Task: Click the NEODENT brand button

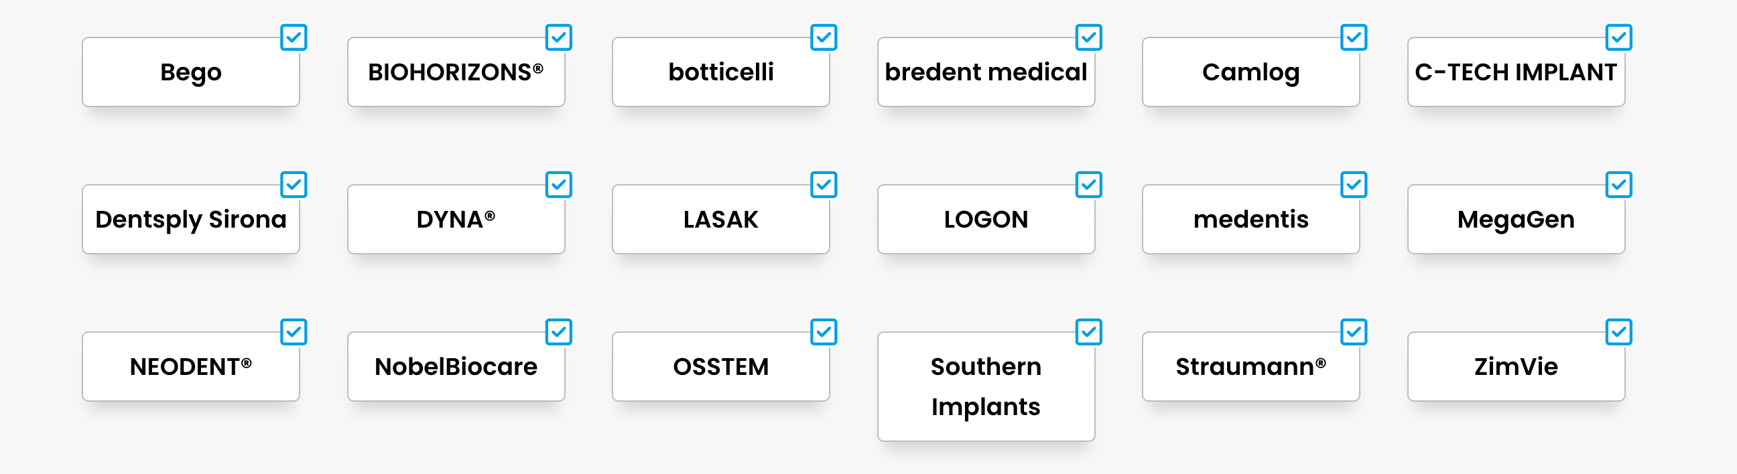Action: coord(190,367)
